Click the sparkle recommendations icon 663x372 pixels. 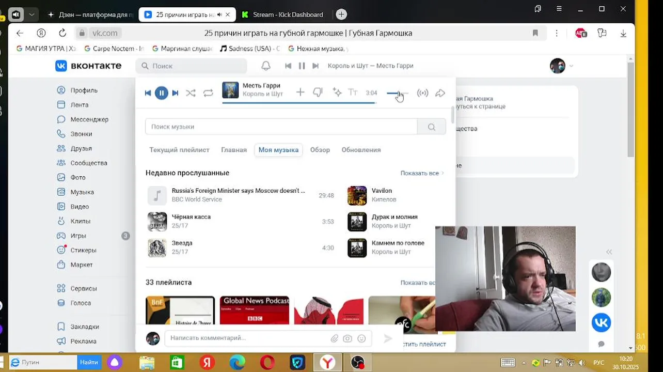point(337,92)
